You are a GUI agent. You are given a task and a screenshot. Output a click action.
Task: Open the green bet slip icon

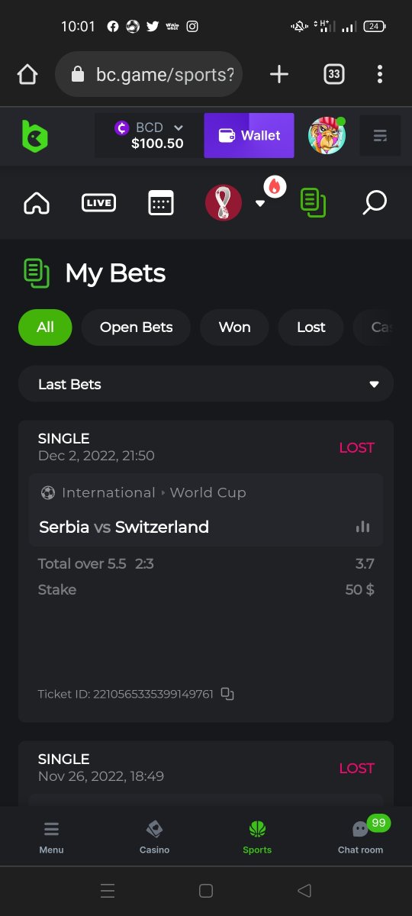[x=313, y=203]
